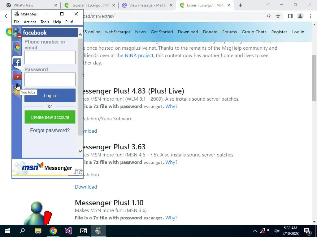Open taskbar search magnifier

[22, 231]
